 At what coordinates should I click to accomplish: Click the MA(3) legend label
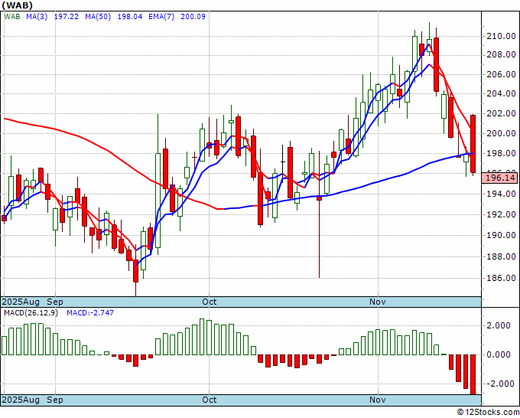[37, 17]
